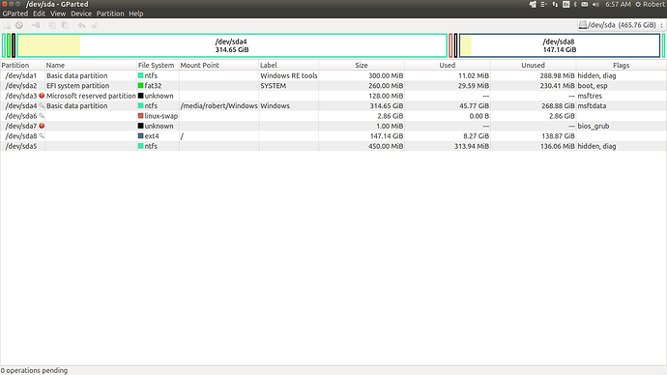Click the Copy partition toolbar icon
This screenshot has height=375, width=667.
click(x=52, y=25)
